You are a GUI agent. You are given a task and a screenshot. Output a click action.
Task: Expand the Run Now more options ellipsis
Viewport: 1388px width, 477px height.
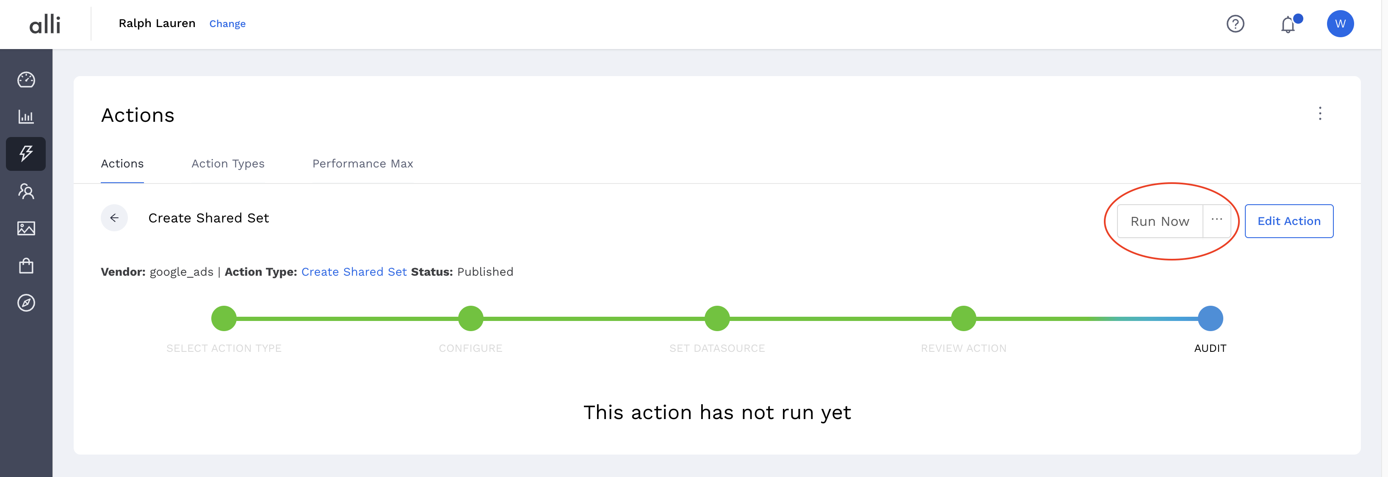[1217, 220]
